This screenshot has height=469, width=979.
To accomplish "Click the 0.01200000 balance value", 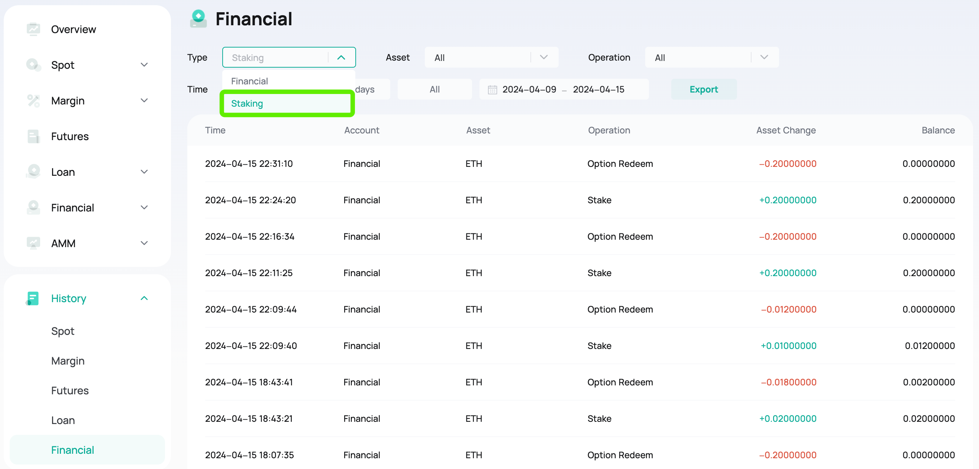I will pos(930,346).
